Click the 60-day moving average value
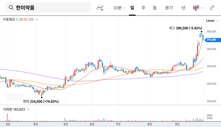This screenshot has width=221, height=127. [x=25, y=19]
